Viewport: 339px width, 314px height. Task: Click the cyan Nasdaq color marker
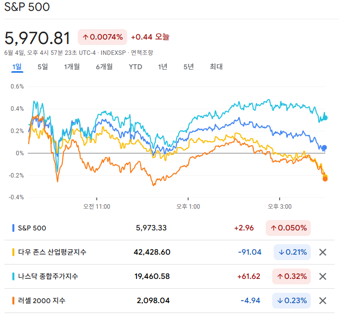click(13, 276)
